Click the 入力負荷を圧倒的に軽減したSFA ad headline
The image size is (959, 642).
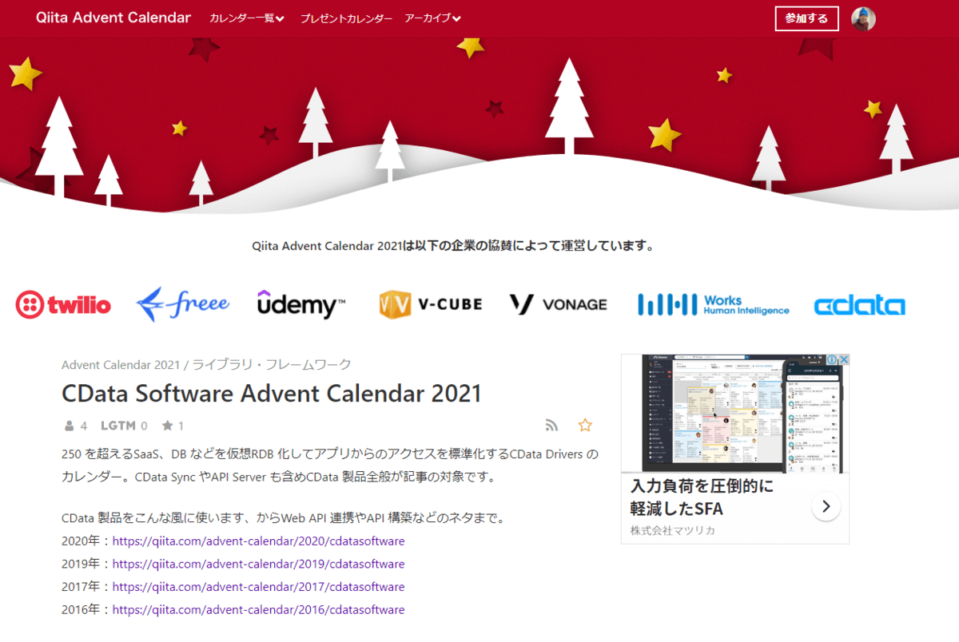pyautogui.click(x=702, y=497)
